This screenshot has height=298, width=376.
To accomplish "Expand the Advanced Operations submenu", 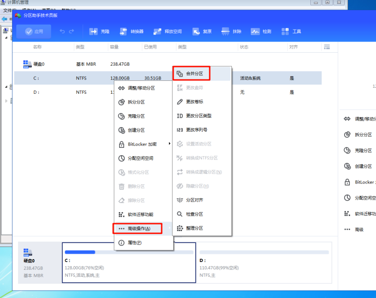I will pyautogui.click(x=139, y=228).
